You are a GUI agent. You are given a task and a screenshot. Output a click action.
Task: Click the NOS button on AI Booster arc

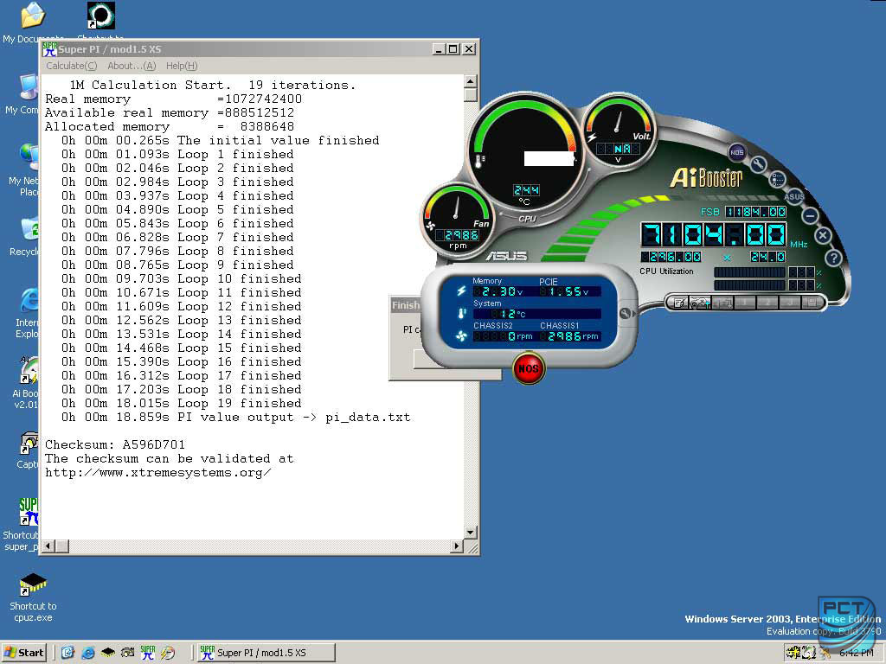point(737,152)
